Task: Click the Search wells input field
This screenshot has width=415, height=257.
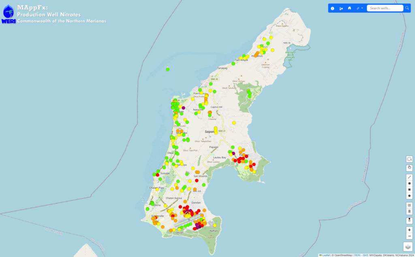Action: pyautogui.click(x=385, y=8)
